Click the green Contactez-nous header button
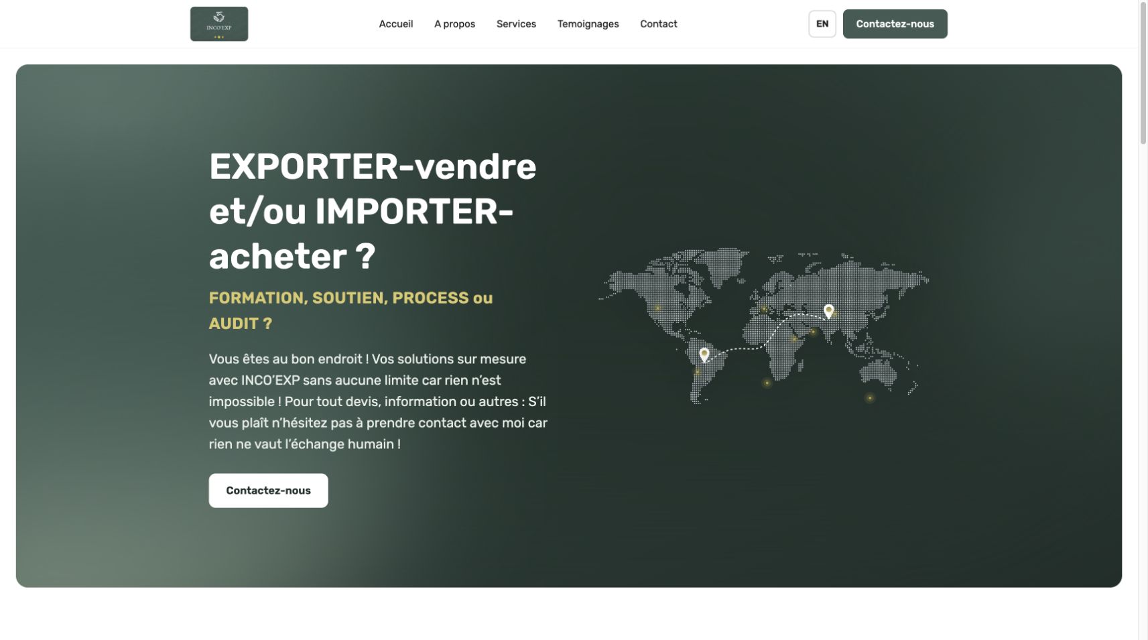Image resolution: width=1148 pixels, height=640 pixels. click(x=895, y=24)
